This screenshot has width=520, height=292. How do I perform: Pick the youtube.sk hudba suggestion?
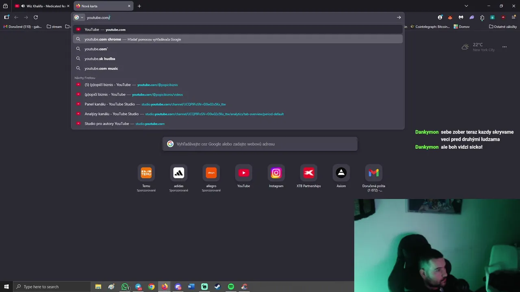[238, 59]
